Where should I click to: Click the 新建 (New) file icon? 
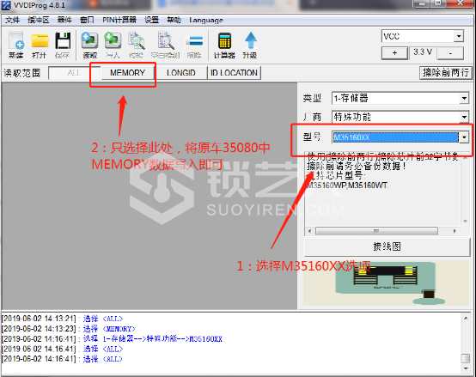16,45
